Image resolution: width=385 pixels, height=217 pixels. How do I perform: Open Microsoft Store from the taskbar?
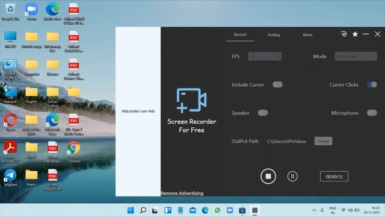(x=242, y=210)
